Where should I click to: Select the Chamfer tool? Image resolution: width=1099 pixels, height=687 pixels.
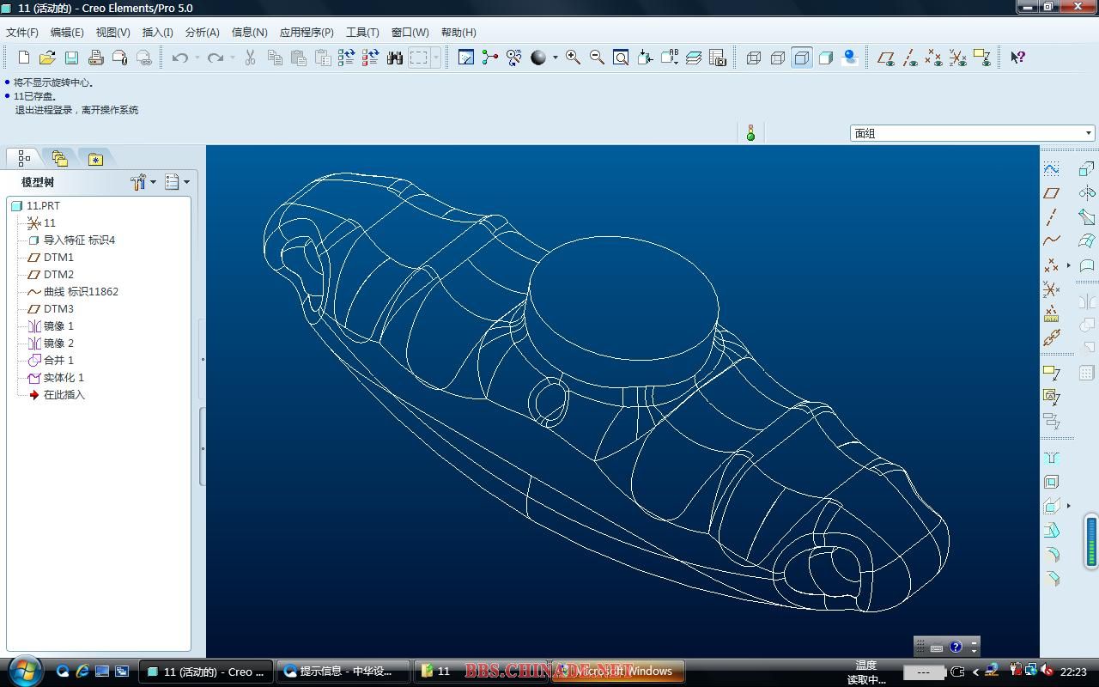tap(1051, 579)
